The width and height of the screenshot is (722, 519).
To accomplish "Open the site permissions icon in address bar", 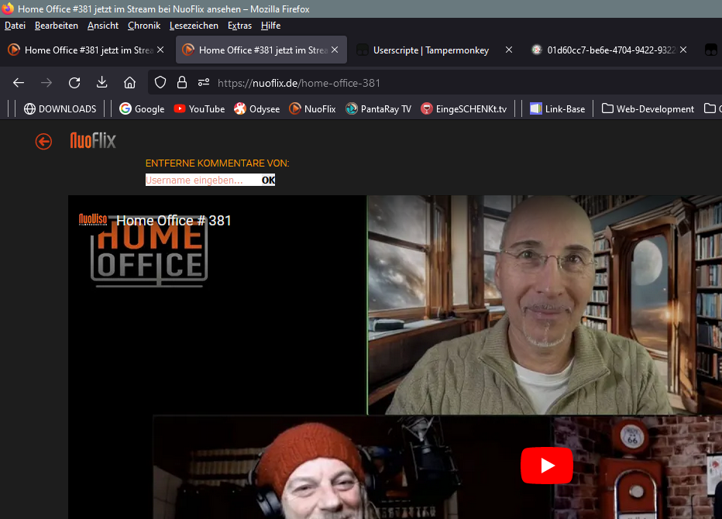I will pos(204,83).
